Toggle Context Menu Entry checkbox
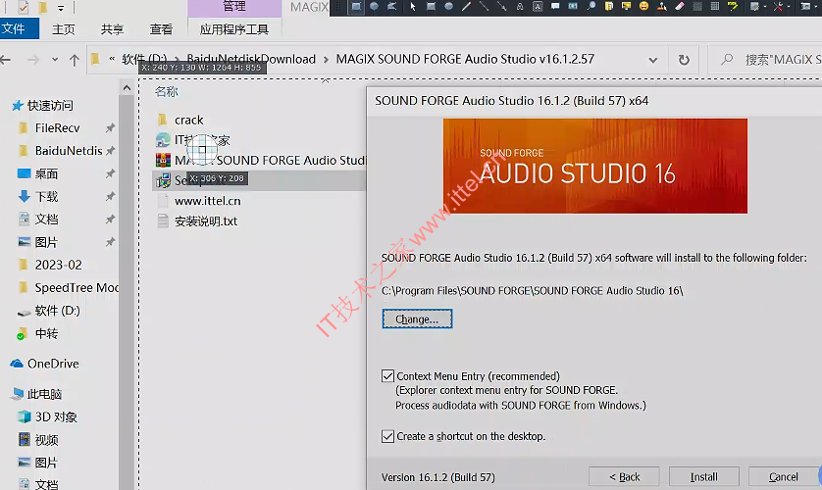This screenshot has height=490, width=822. point(387,376)
